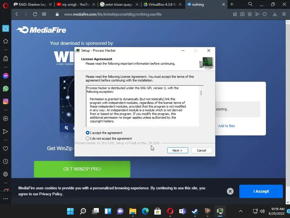Click the GET WINZIP PRO button

[82, 169]
